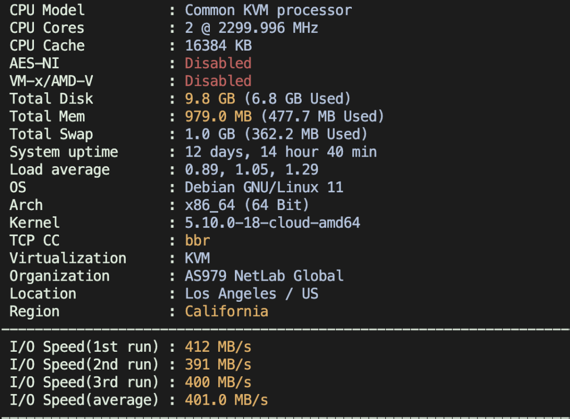
Task: Click the x86_64 (64 Bit) arch value
Action: (247, 205)
